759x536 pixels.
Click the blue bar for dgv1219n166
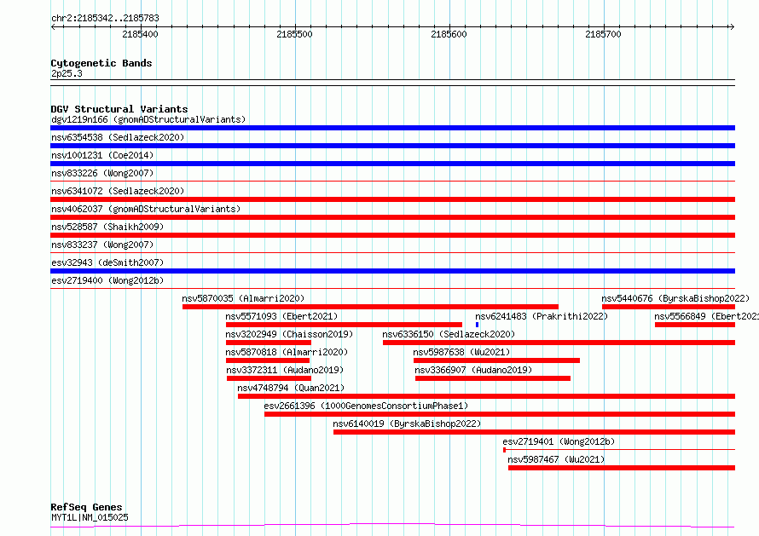click(x=392, y=128)
